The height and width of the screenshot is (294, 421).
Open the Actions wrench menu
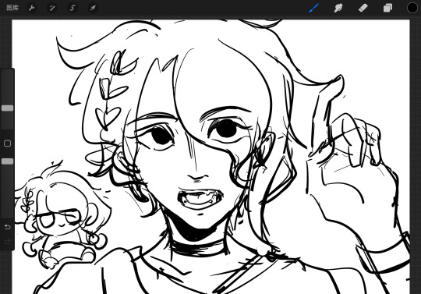pyautogui.click(x=32, y=8)
